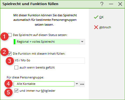
Task: Click the red number 3 badge
Action: 10,61
